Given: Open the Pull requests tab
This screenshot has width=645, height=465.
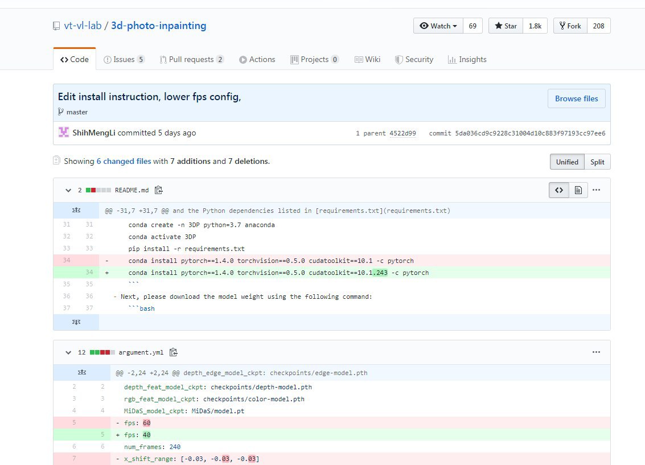Looking at the screenshot, I should coord(192,60).
